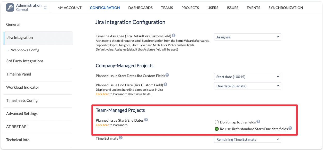The image size is (323, 150).
Task: Click help icon beside Planned Issue Start/End Dates
Action: click(x=146, y=120)
